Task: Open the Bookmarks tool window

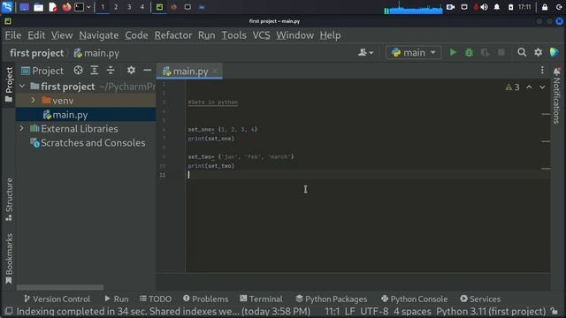Action: pos(9,259)
